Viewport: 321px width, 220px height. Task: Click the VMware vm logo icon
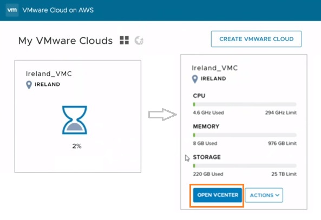(x=12, y=10)
